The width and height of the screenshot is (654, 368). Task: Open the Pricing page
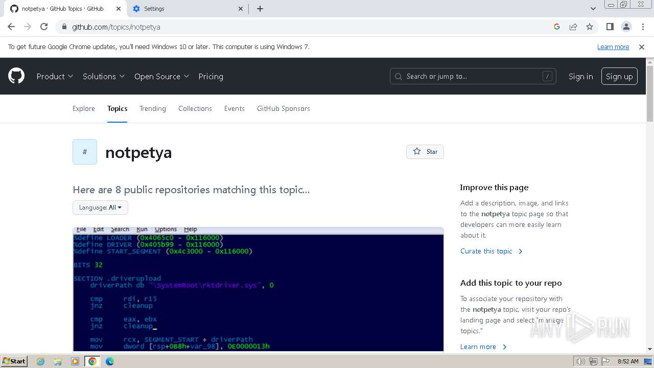pos(211,76)
